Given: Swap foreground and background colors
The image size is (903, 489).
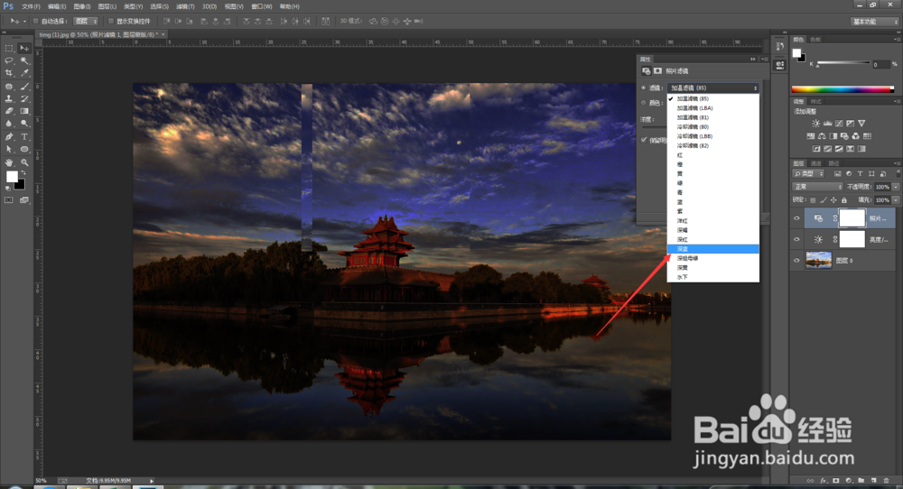Looking at the screenshot, I should pyautogui.click(x=23, y=172).
